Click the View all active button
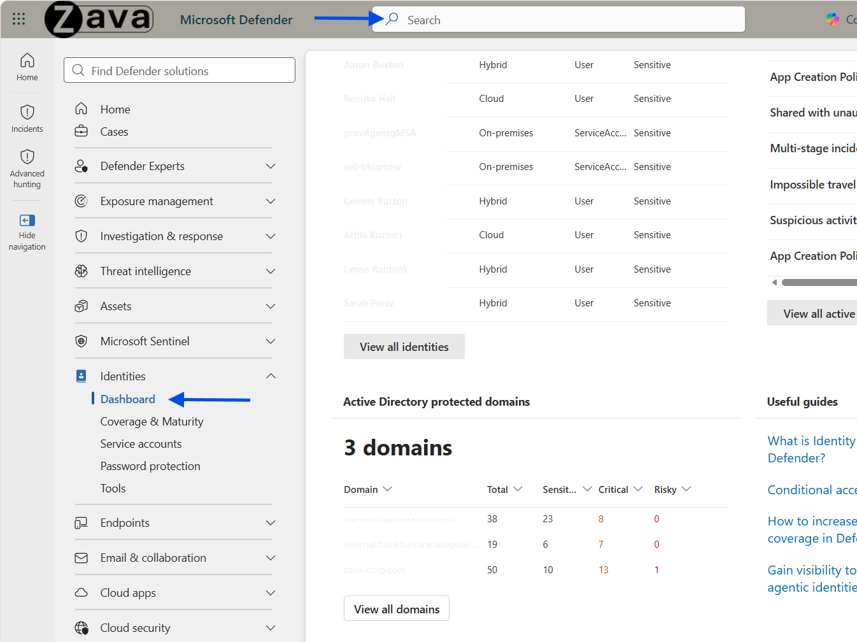 pyautogui.click(x=812, y=313)
